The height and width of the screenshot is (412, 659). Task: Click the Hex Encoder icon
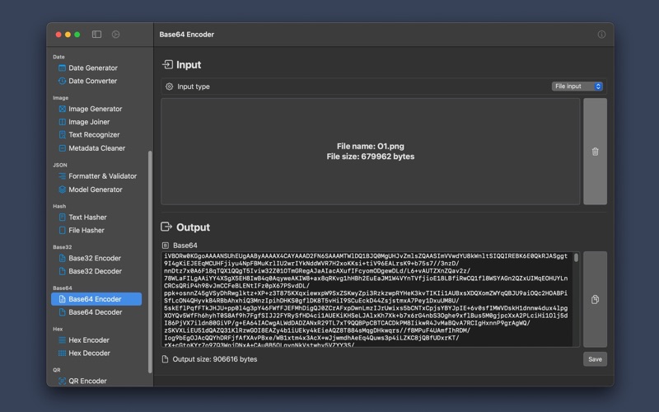(63, 340)
